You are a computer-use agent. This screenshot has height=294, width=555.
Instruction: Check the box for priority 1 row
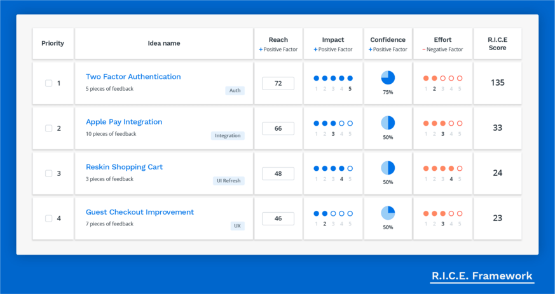point(49,83)
